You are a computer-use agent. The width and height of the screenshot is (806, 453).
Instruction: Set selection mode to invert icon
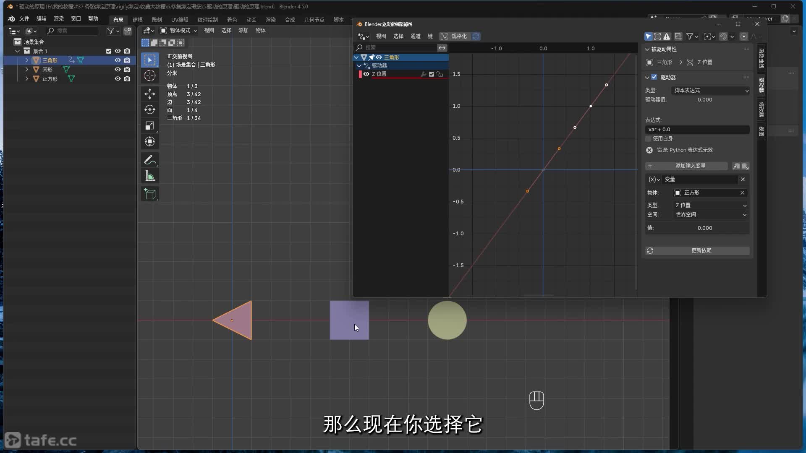pyautogui.click(x=172, y=43)
